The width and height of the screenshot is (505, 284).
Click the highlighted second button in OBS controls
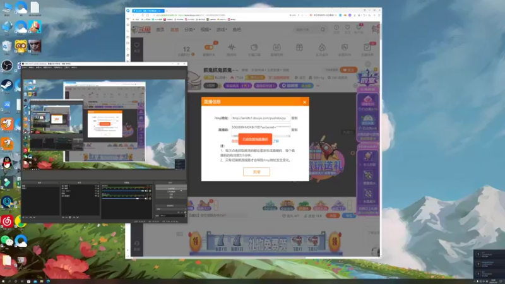click(x=171, y=188)
